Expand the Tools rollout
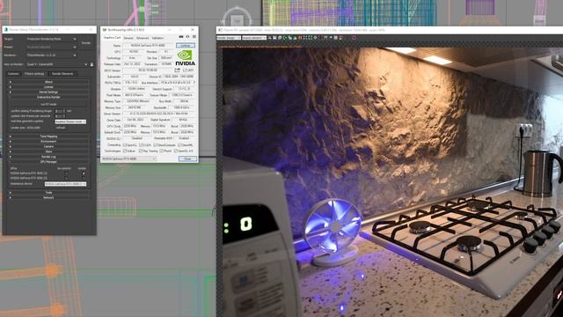This screenshot has height=317, width=563. tap(49, 193)
